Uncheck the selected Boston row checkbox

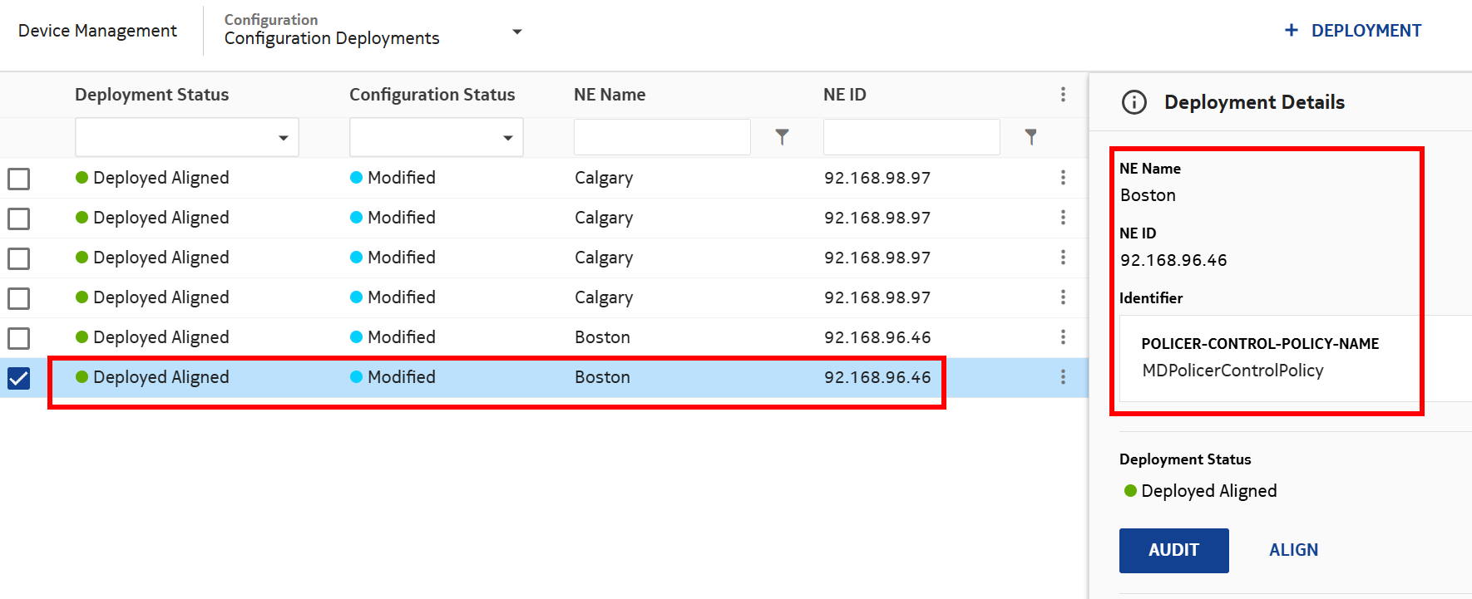[x=18, y=378]
